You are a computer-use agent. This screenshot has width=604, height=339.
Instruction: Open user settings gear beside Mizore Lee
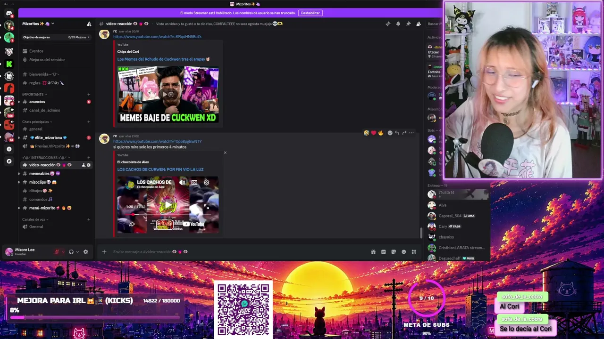[x=85, y=252]
